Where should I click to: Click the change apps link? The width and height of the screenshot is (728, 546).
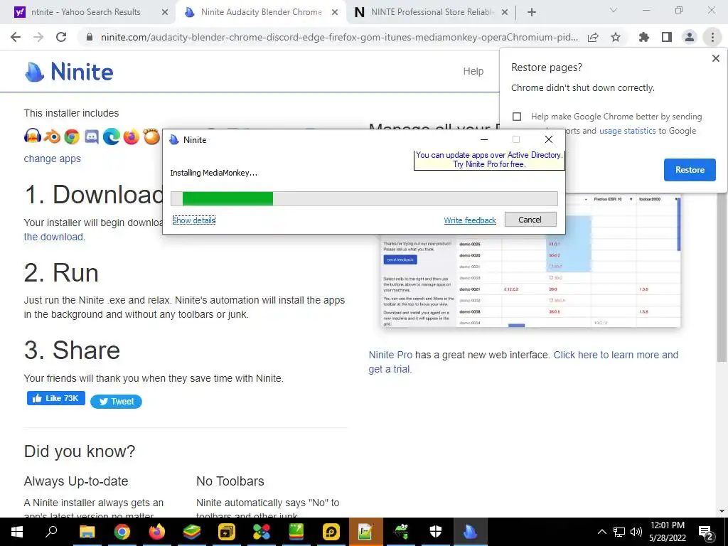click(x=52, y=159)
